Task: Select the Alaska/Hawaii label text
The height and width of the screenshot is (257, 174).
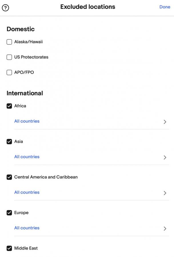Action: [x=28, y=42]
